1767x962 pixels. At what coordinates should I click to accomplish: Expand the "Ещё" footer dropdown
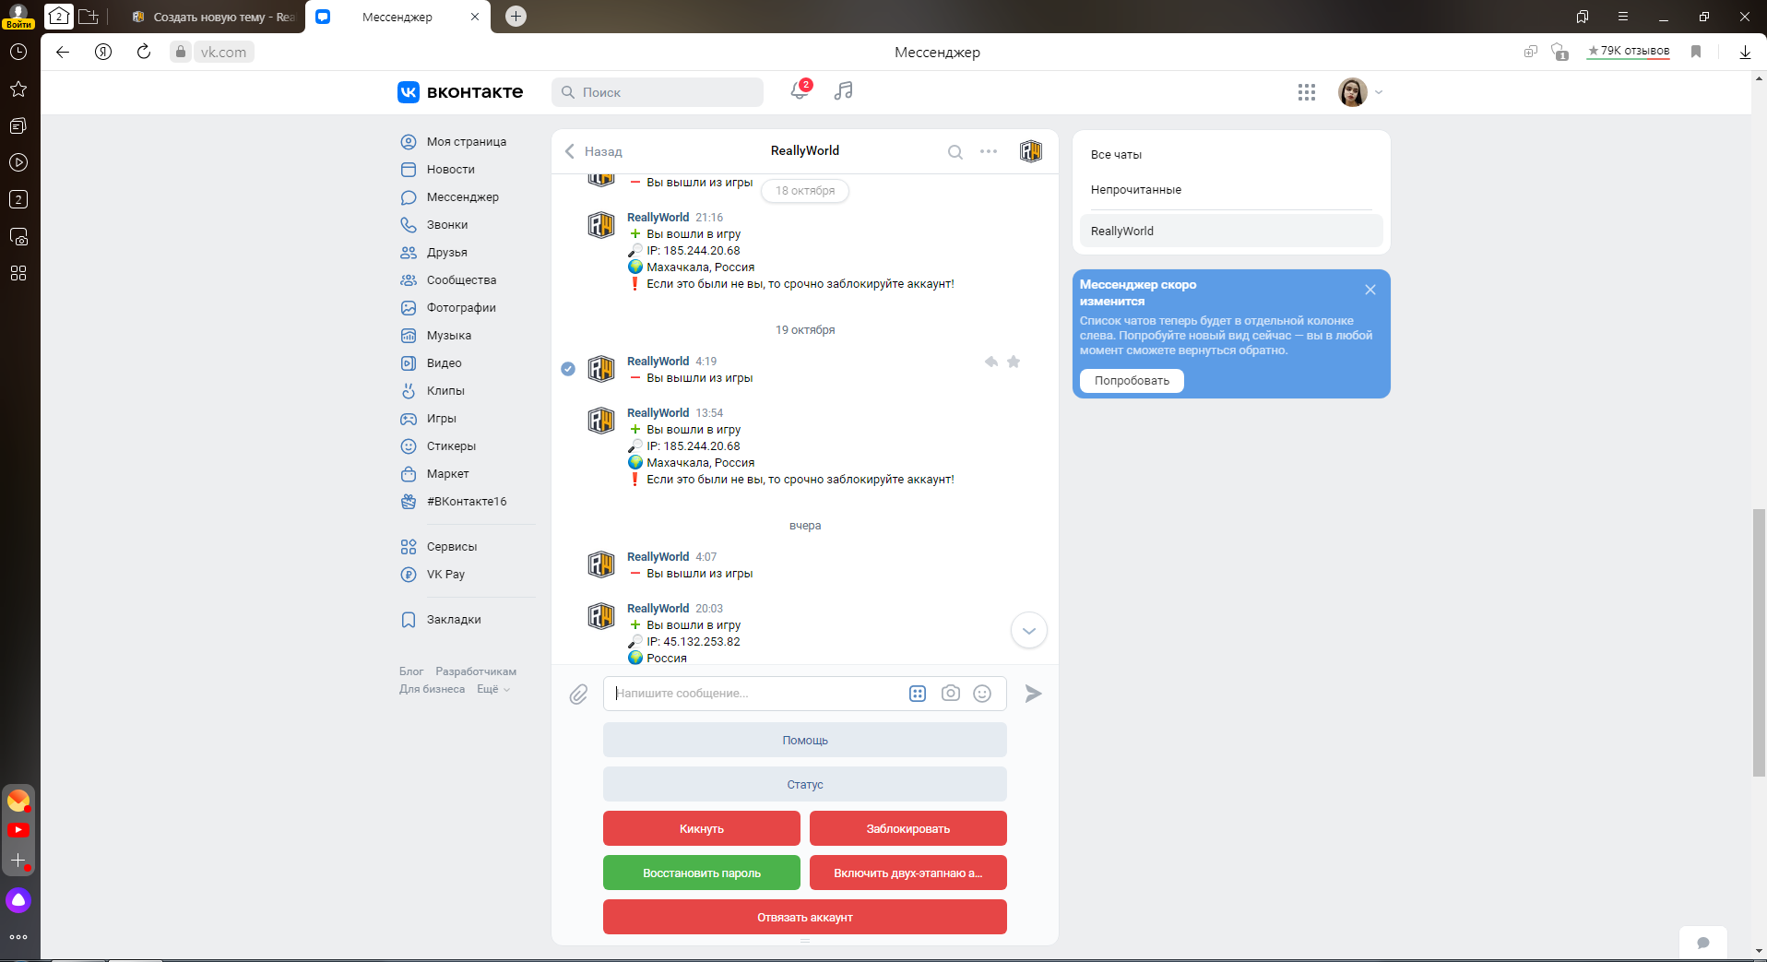pyautogui.click(x=492, y=689)
